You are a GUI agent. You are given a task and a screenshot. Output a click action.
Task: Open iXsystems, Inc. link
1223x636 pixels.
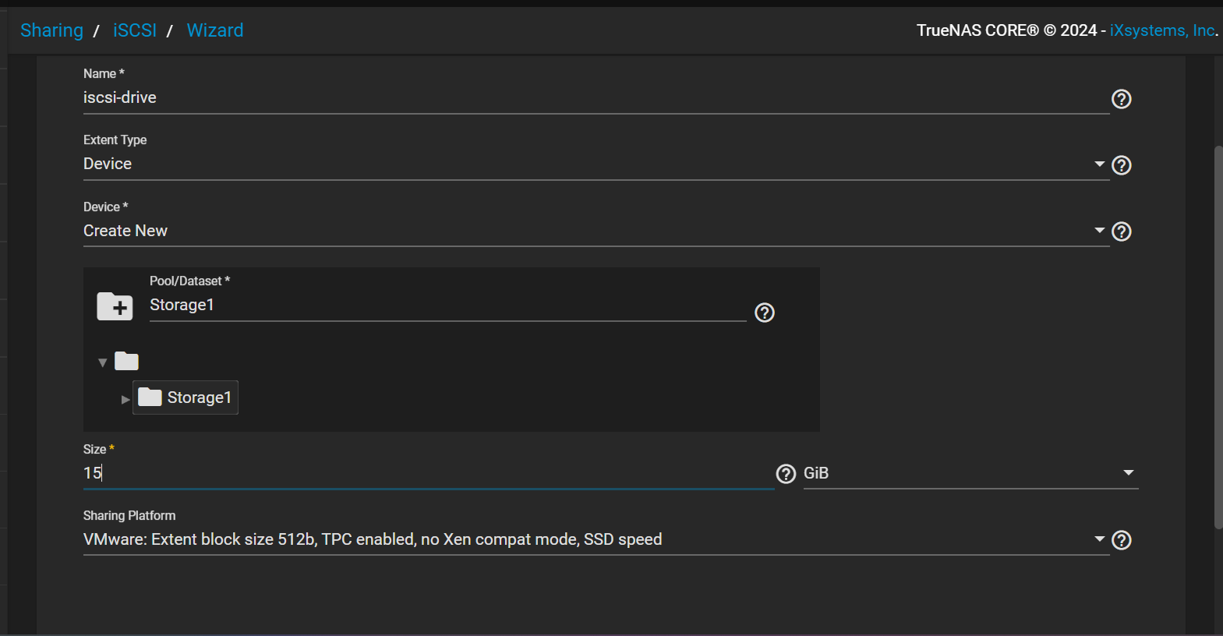click(x=1162, y=30)
